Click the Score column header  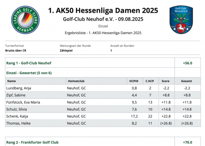[x=166, y=81]
